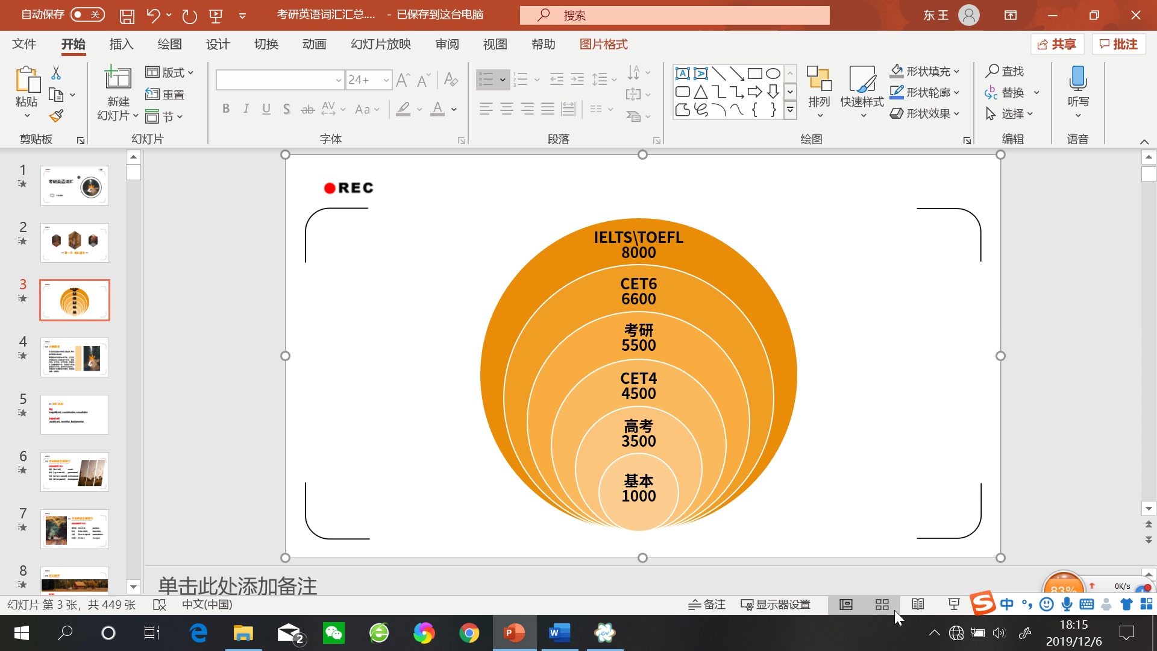Toggle Notes (备注) pane in status bar
The image size is (1157, 651).
pos(707,605)
